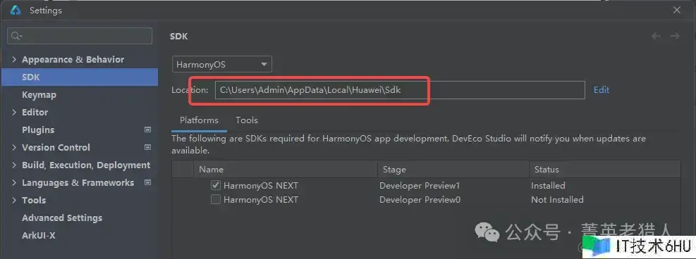Click the SDK Location path field
Image resolution: width=696 pixels, height=259 pixels.
[400, 90]
